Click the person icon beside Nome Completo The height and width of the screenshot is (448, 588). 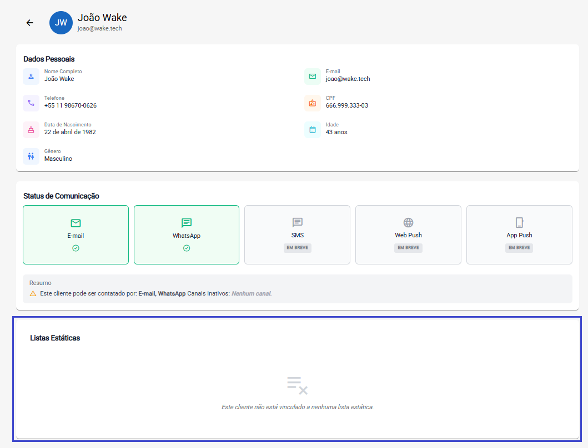pyautogui.click(x=31, y=76)
